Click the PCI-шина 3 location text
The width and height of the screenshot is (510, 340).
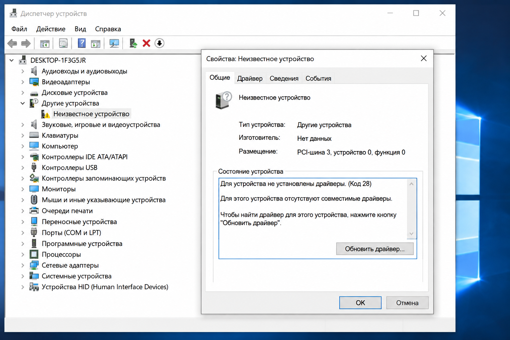351,152
